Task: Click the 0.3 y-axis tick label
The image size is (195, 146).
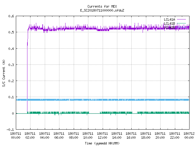Action: [11, 65]
